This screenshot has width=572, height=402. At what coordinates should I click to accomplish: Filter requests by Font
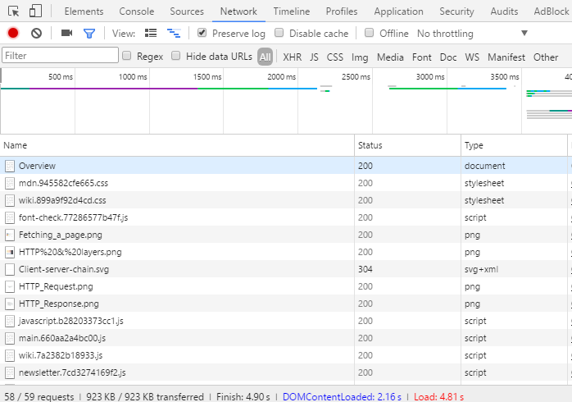(422, 57)
